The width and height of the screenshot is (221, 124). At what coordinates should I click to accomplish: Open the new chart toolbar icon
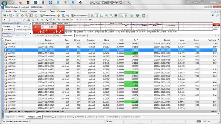4,15
